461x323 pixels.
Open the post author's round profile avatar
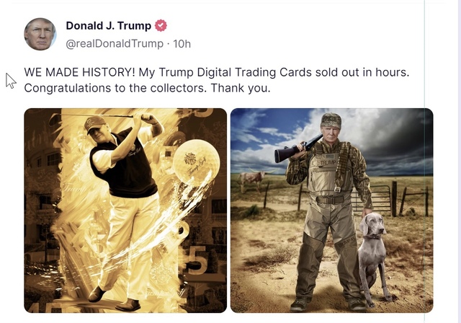(x=40, y=34)
